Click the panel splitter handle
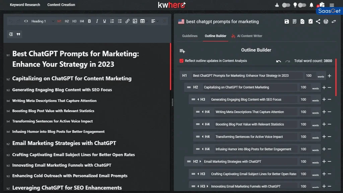343x193 pixels. (x=173, y=103)
